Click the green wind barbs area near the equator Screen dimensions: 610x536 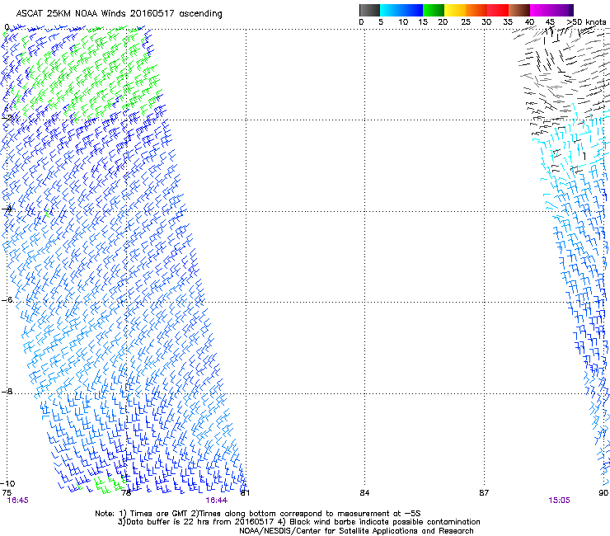pos(93,74)
